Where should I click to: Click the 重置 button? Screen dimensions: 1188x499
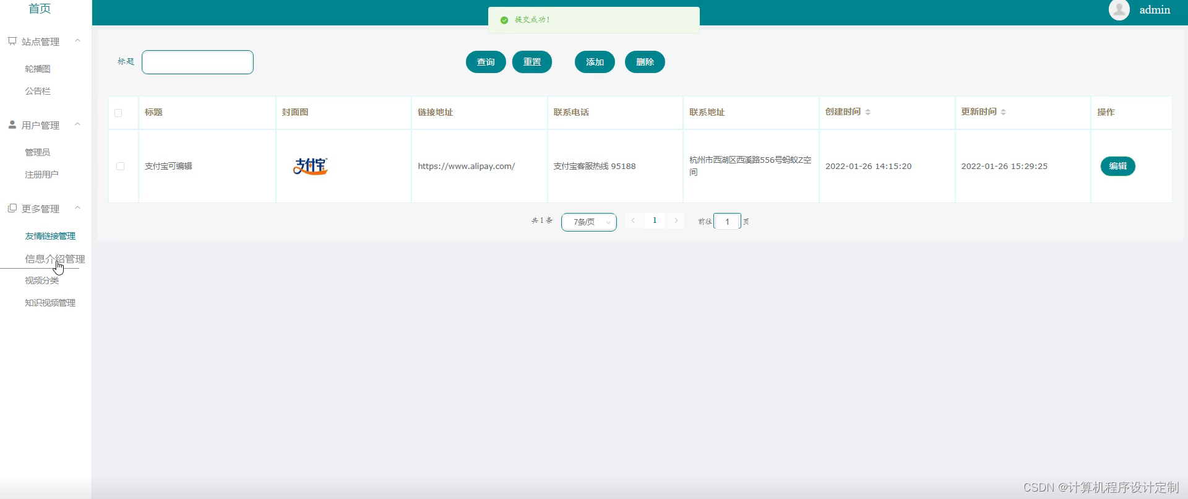532,62
